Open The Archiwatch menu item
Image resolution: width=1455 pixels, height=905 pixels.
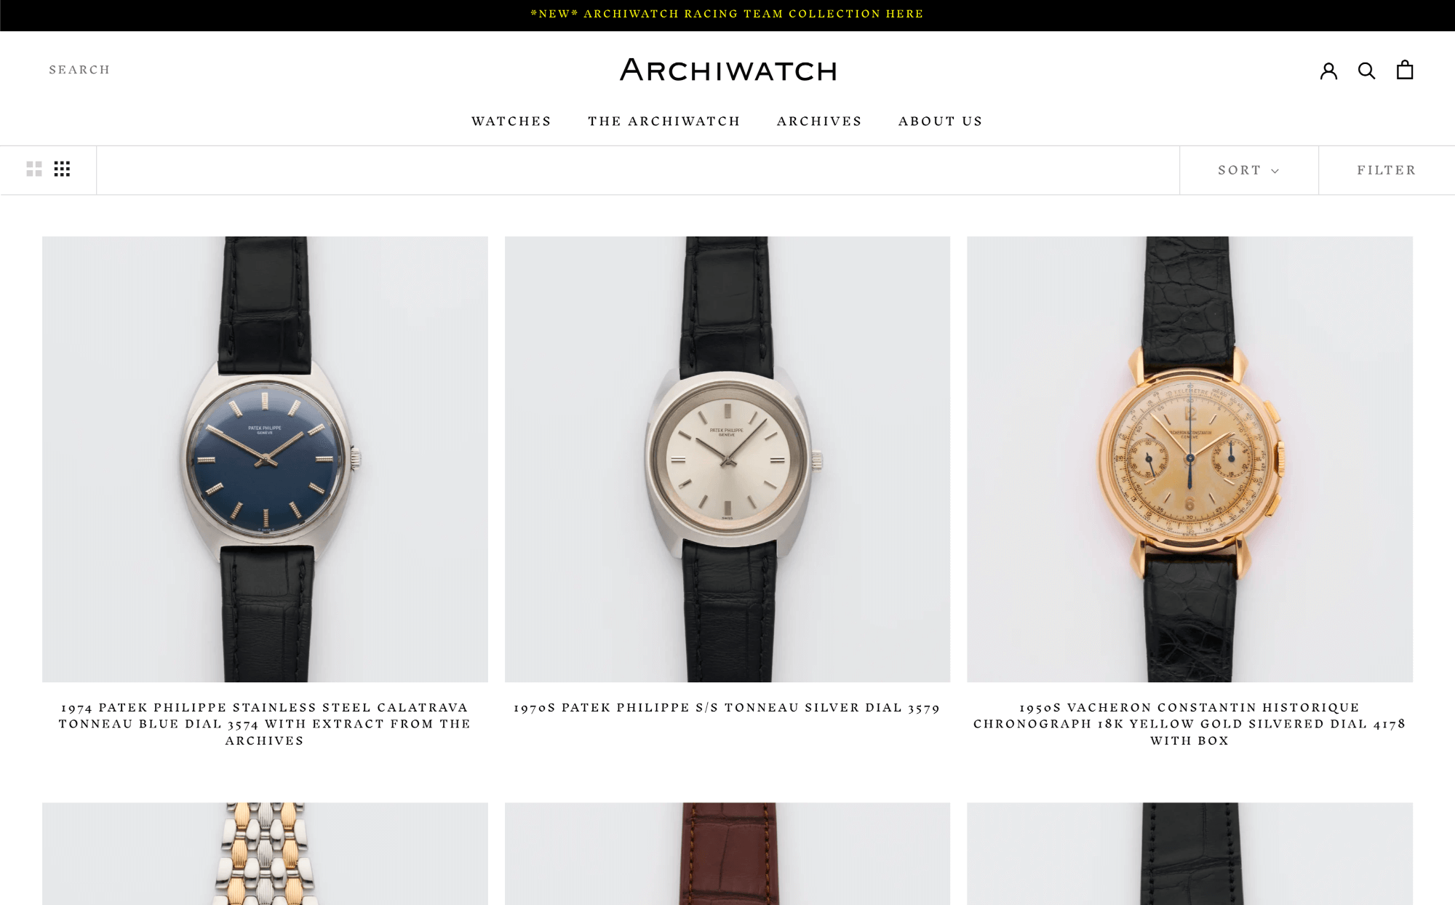(x=663, y=121)
